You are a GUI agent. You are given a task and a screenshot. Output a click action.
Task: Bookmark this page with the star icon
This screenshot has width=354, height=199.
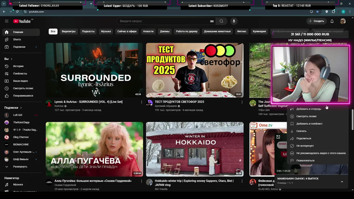pos(317,12)
